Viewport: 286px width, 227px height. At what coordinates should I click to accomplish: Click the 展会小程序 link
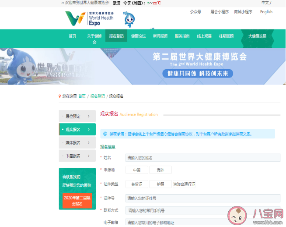(x=220, y=12)
